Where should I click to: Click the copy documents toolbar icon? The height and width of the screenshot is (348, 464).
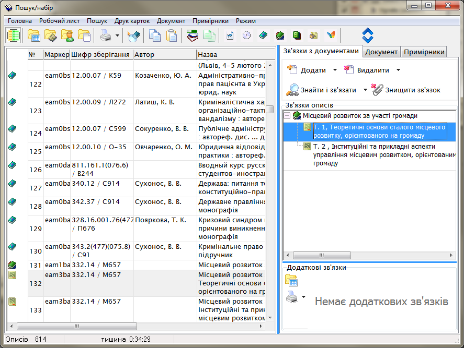point(154,35)
